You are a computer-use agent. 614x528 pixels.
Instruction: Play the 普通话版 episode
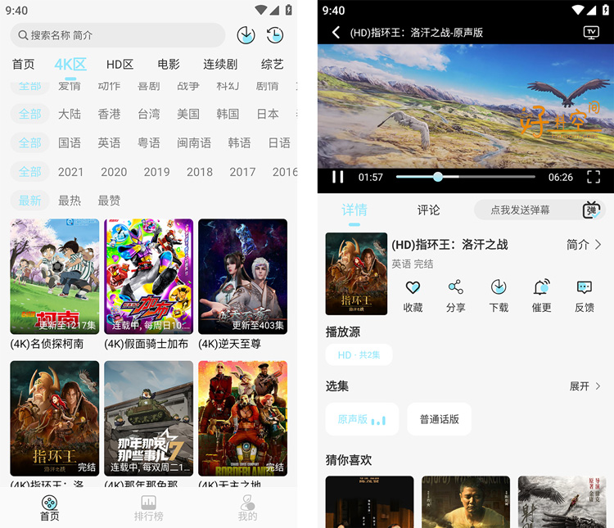tap(440, 419)
